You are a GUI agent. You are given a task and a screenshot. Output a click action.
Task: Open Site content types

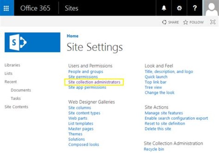pyautogui.click(x=84, y=113)
